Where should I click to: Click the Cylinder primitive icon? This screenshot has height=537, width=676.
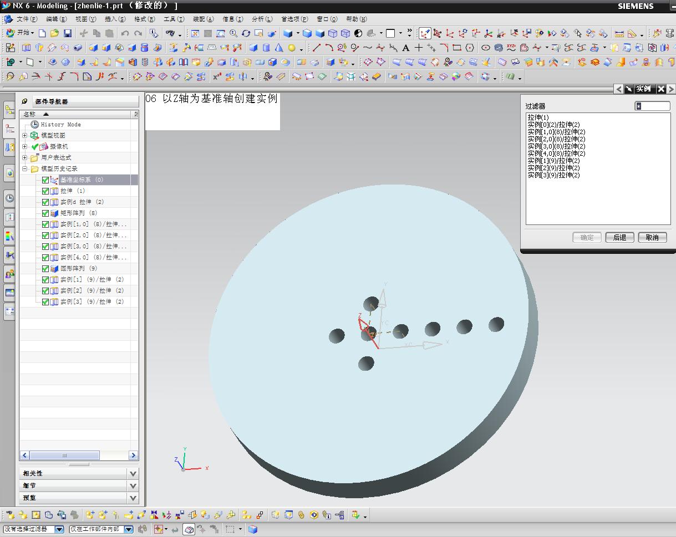tap(266, 48)
